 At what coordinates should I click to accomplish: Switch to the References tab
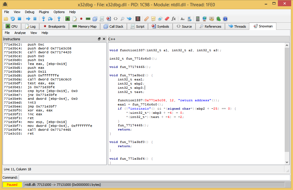point(210,27)
